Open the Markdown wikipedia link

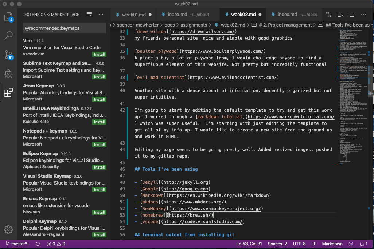tap(219, 195)
